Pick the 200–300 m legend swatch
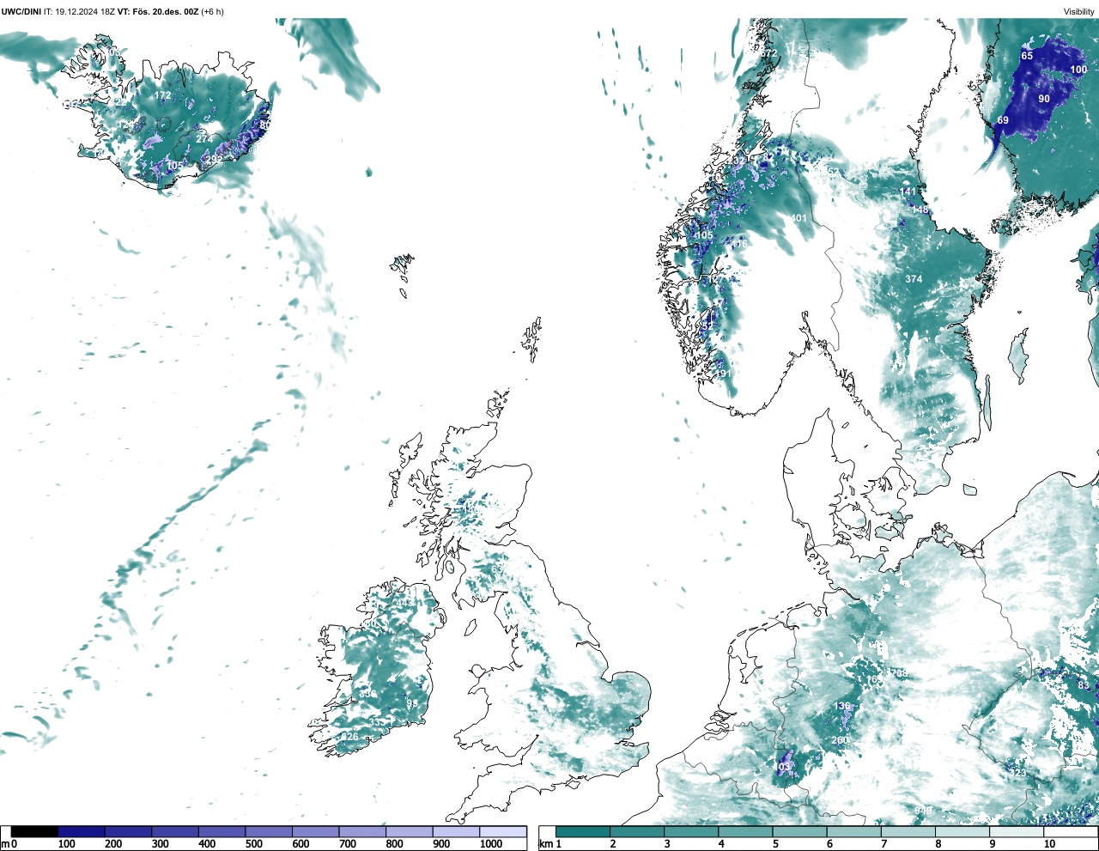This screenshot has width=1099, height=851. (128, 831)
